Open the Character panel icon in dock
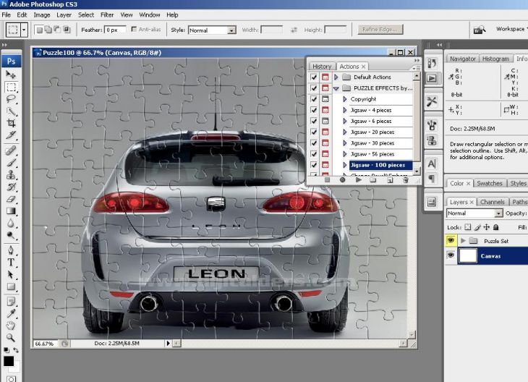The image size is (528, 382). click(432, 164)
